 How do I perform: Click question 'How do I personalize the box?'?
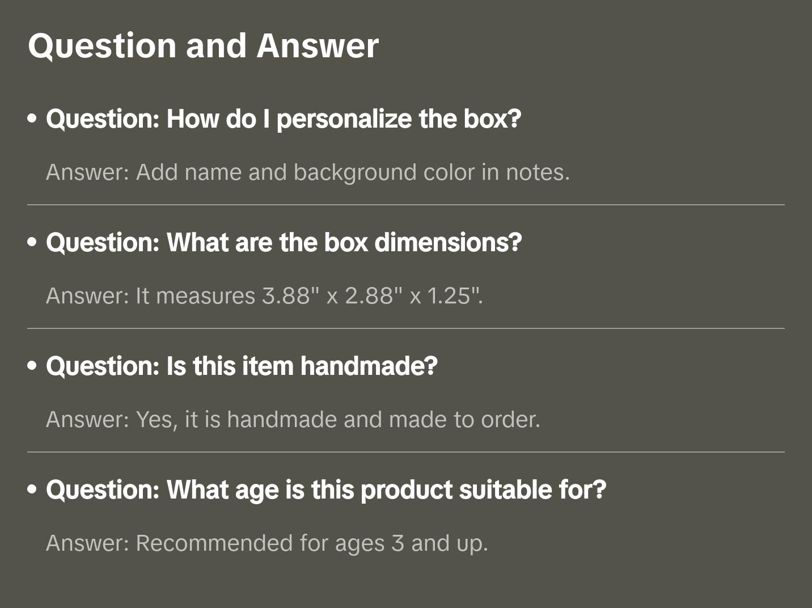pos(284,119)
